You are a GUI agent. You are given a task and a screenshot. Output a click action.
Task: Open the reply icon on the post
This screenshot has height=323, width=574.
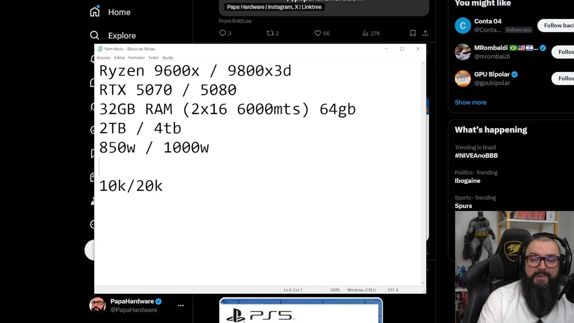(x=222, y=33)
